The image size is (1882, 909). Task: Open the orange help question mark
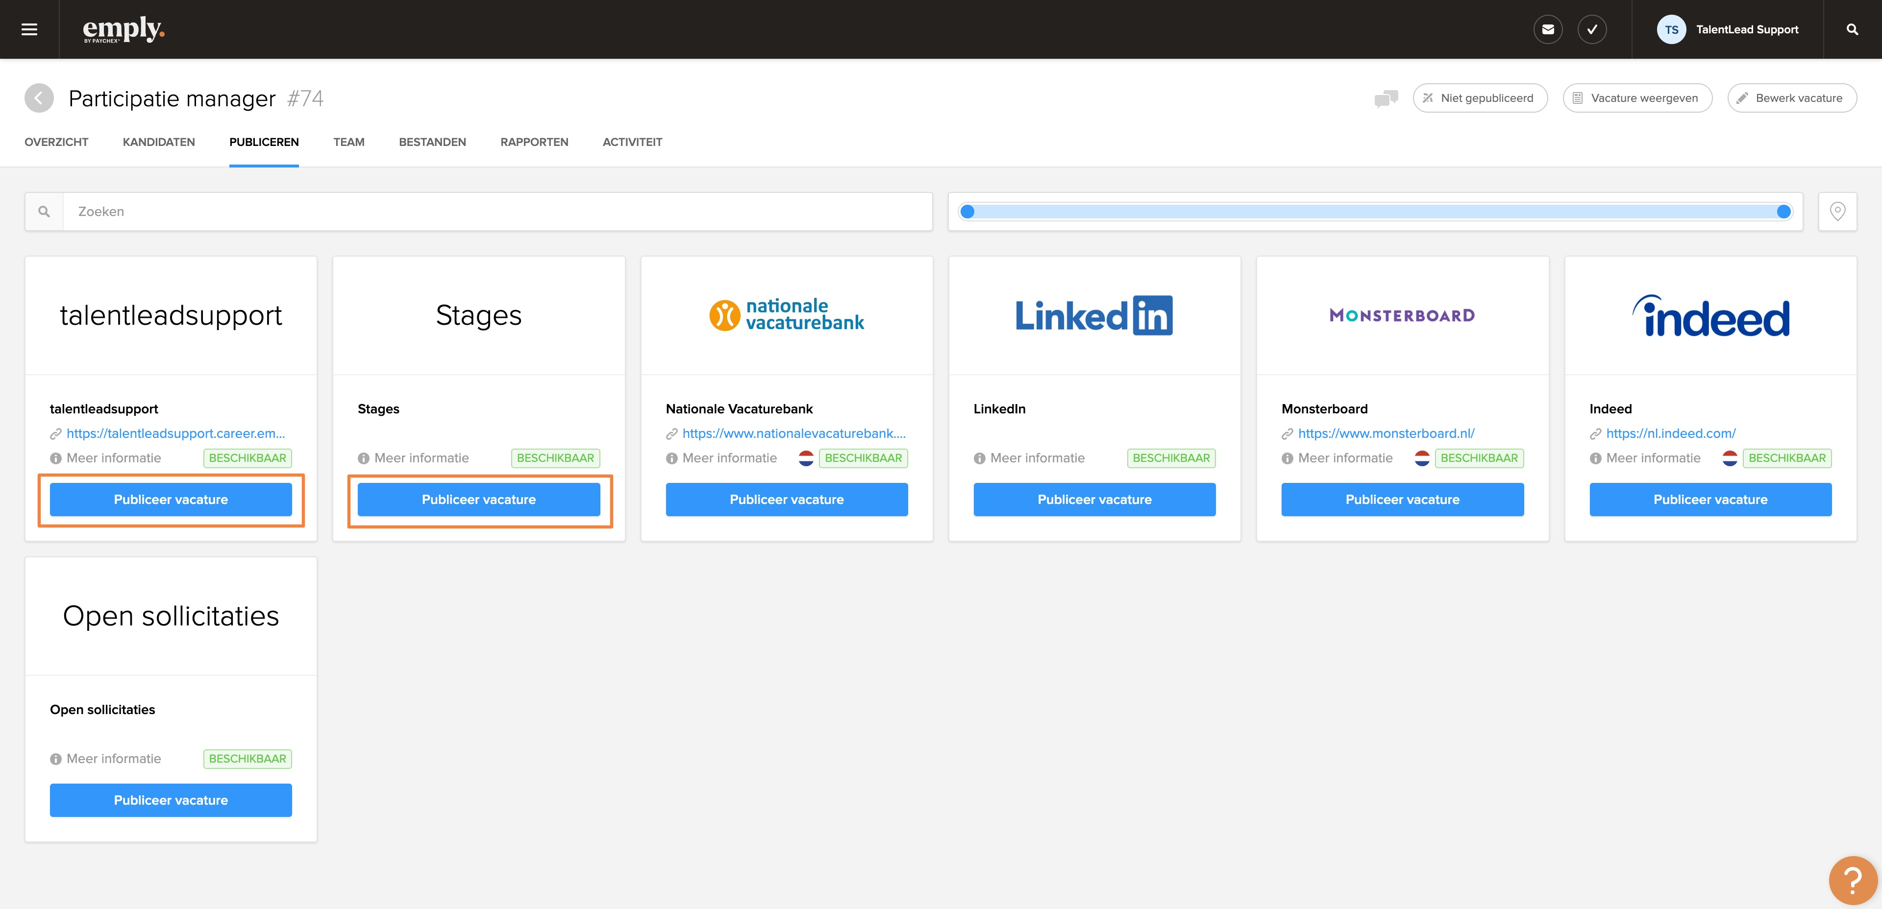1852,880
